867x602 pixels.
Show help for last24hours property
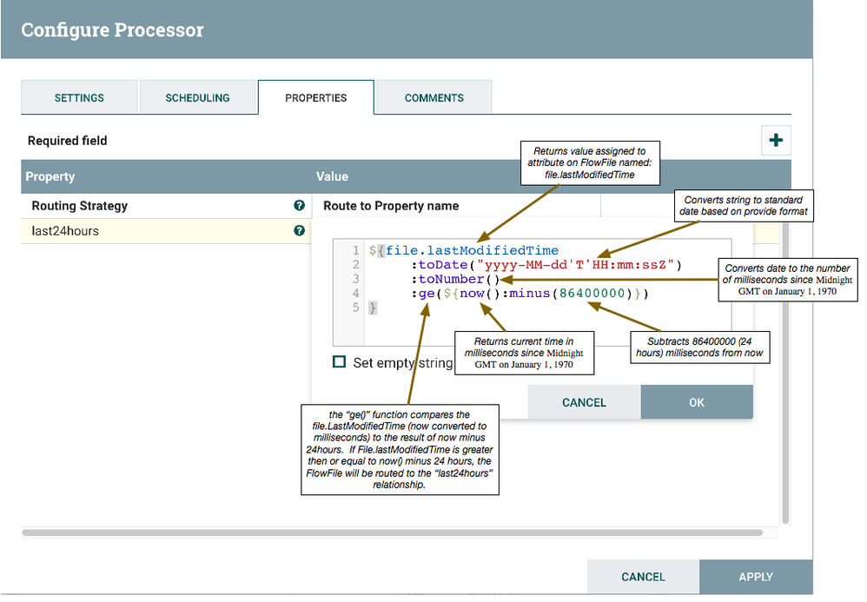coord(299,230)
